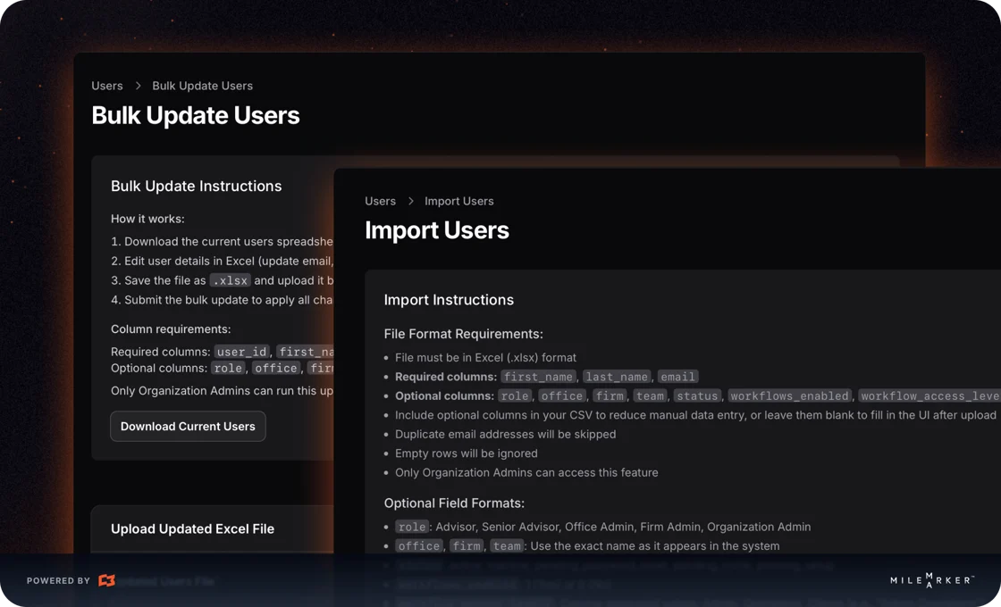
Task: Select the last_name required column tag
Action: click(616, 377)
